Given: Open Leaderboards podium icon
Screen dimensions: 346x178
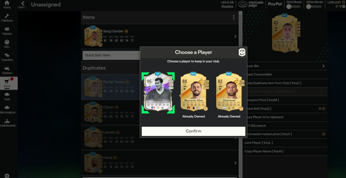Looking at the screenshot, I should [7, 121].
